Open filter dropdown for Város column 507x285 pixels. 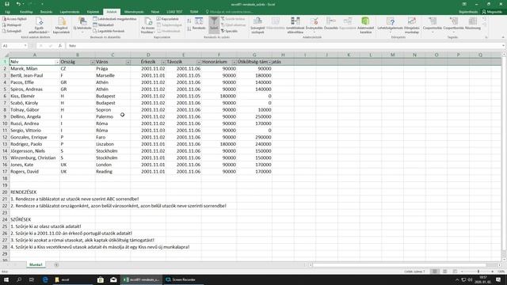pos(128,62)
